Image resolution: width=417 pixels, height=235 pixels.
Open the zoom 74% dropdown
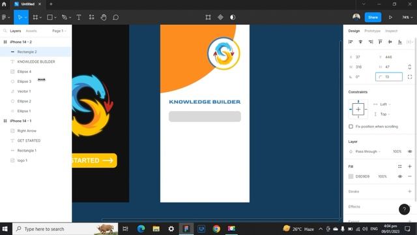coord(407,18)
